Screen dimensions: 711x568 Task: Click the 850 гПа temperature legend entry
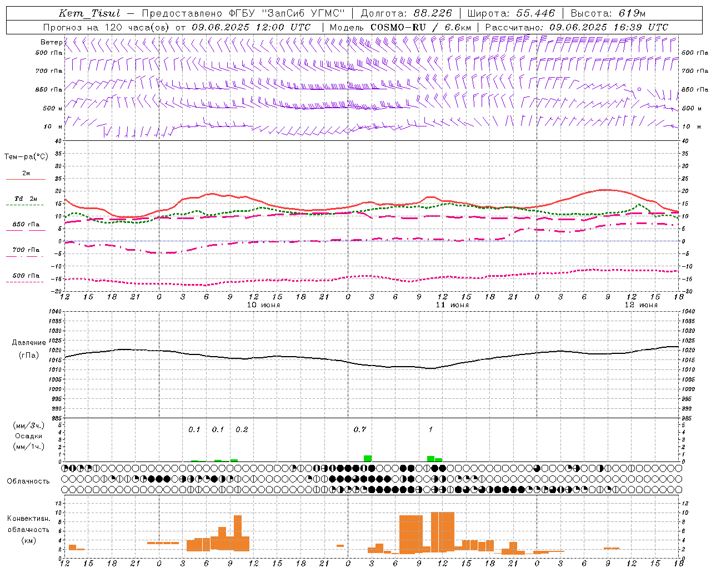pos(26,225)
